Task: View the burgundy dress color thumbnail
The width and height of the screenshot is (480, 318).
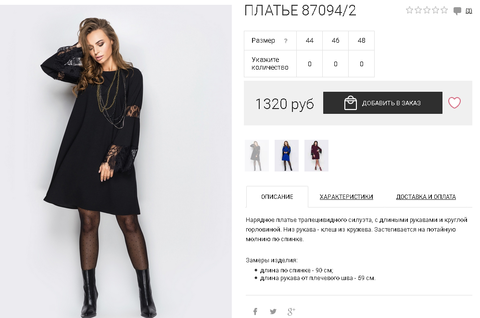Action: pos(316,156)
